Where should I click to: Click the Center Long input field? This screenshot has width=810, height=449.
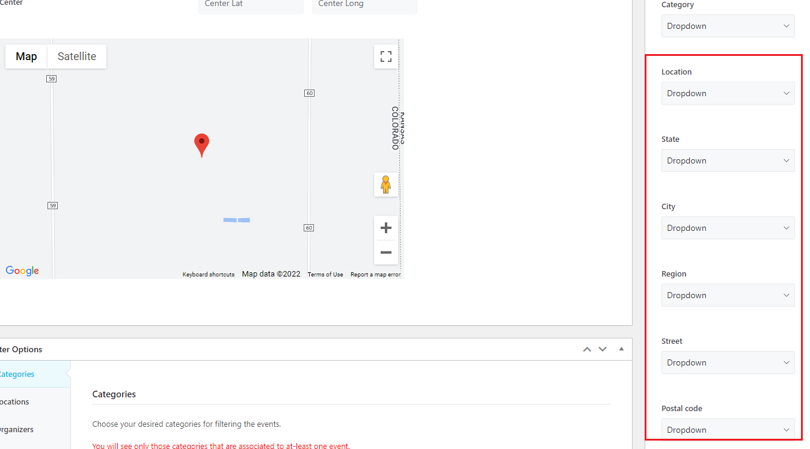(364, 5)
